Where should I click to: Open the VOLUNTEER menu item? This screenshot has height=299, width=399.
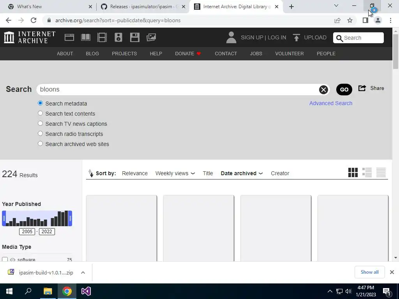290,54
